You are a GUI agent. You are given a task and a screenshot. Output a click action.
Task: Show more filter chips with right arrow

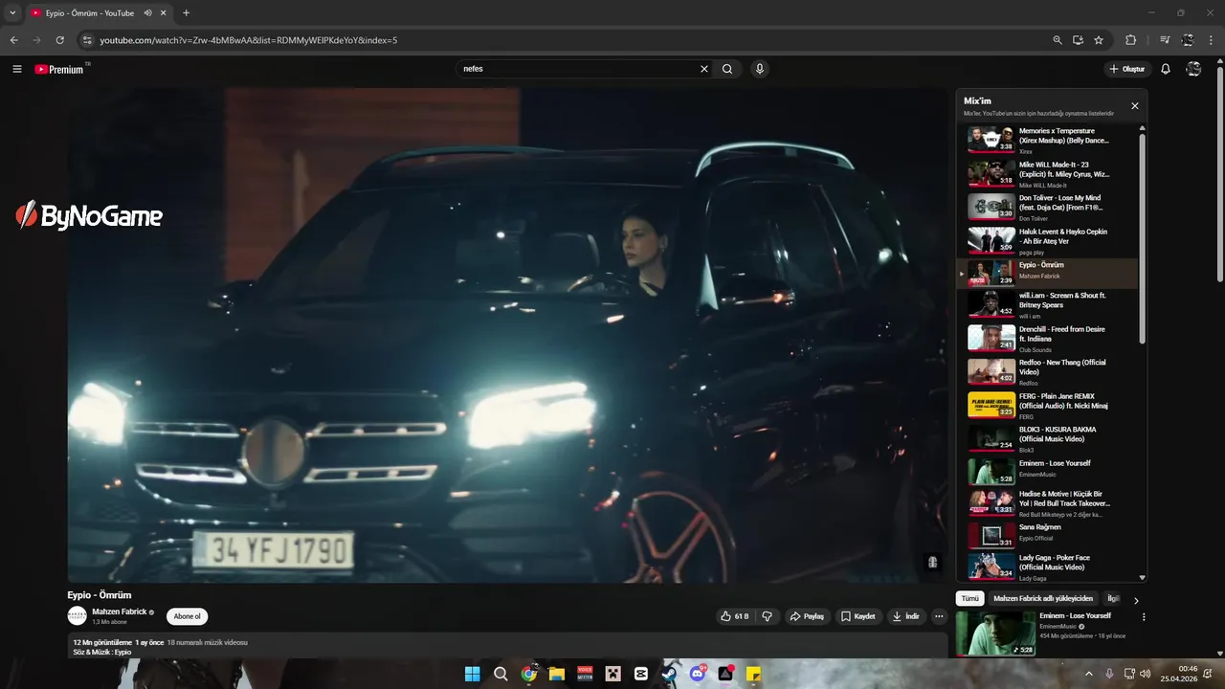pyautogui.click(x=1136, y=600)
